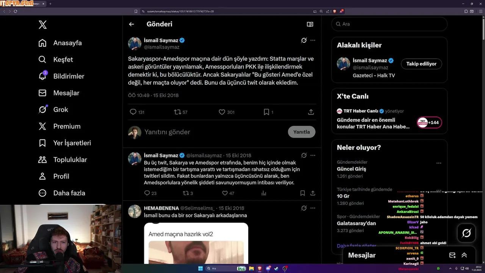Screen dimensions: 485x273
Task: Click the Yanıtla button
Action: click(x=302, y=132)
